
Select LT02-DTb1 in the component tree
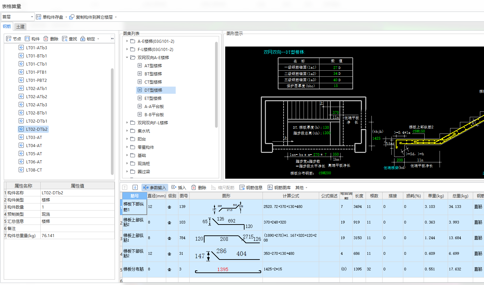[x=37, y=121]
